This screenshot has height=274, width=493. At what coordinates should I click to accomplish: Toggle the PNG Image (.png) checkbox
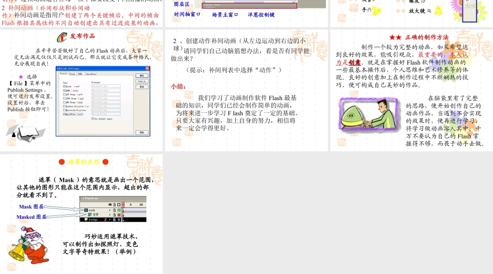65,103
